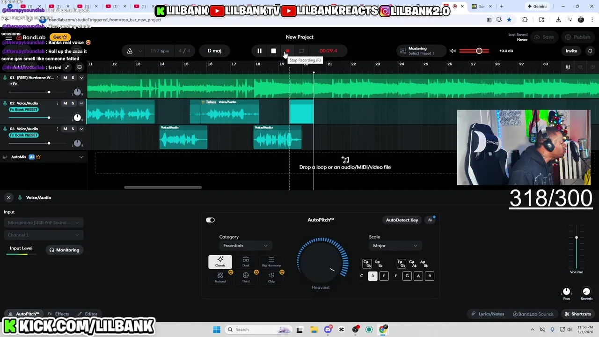The height and width of the screenshot is (337, 599).
Task: Click the Save project button
Action: [544, 37]
